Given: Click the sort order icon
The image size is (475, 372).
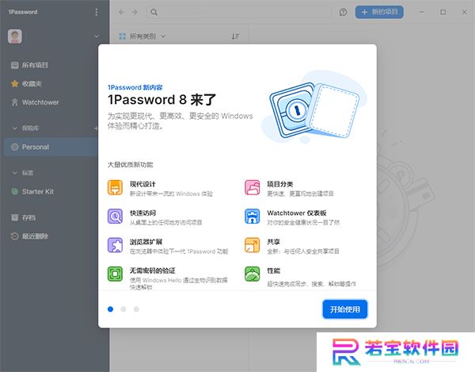Looking at the screenshot, I should (x=235, y=36).
